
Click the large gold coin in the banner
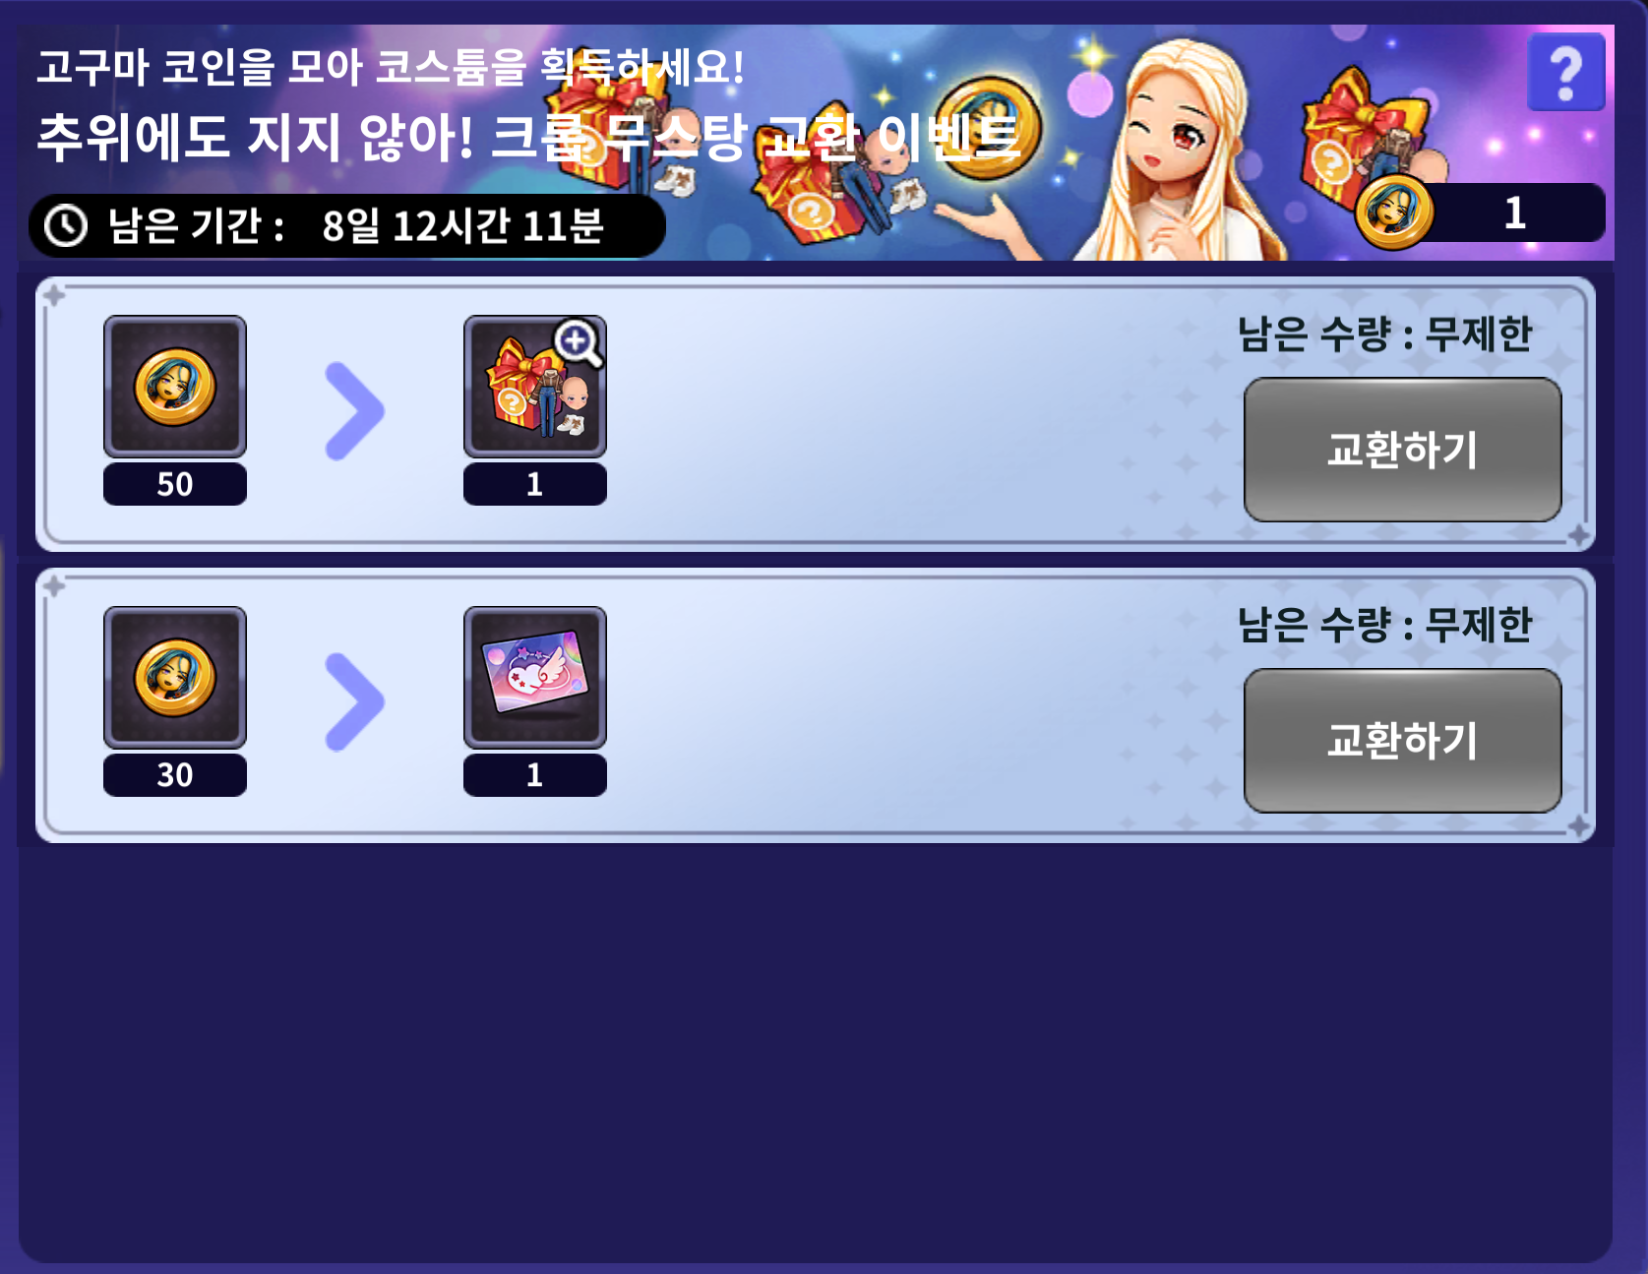point(987,128)
